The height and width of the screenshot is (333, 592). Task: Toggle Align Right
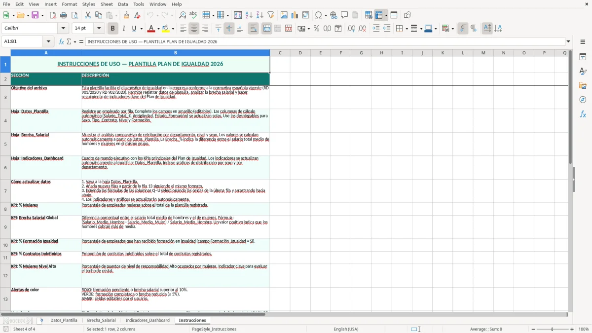(x=205, y=29)
